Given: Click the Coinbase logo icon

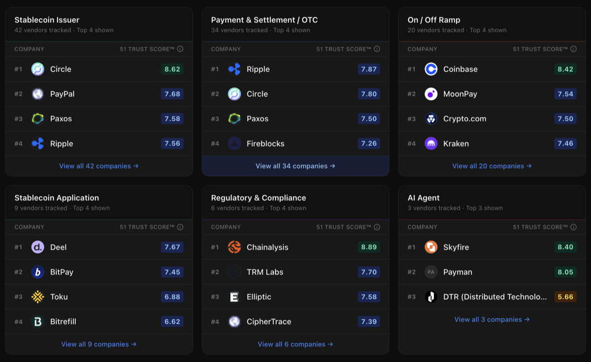Looking at the screenshot, I should [431, 69].
